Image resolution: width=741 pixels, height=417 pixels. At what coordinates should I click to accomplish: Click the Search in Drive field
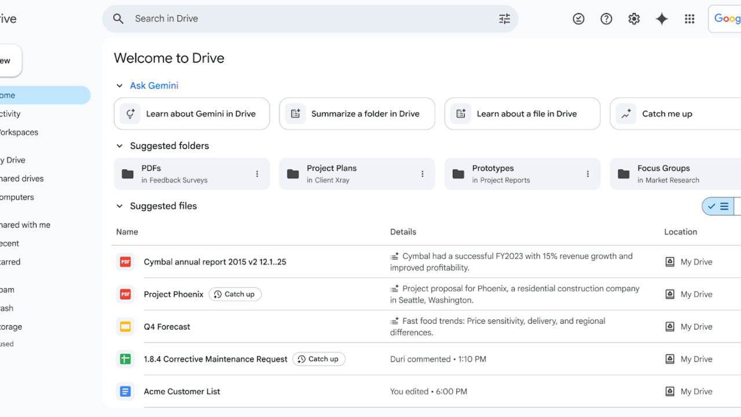coord(310,19)
